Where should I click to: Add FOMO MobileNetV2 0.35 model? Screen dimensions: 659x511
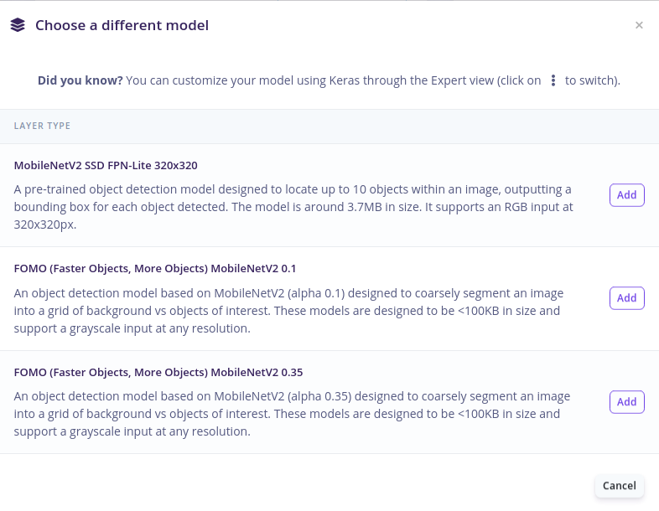pos(626,402)
